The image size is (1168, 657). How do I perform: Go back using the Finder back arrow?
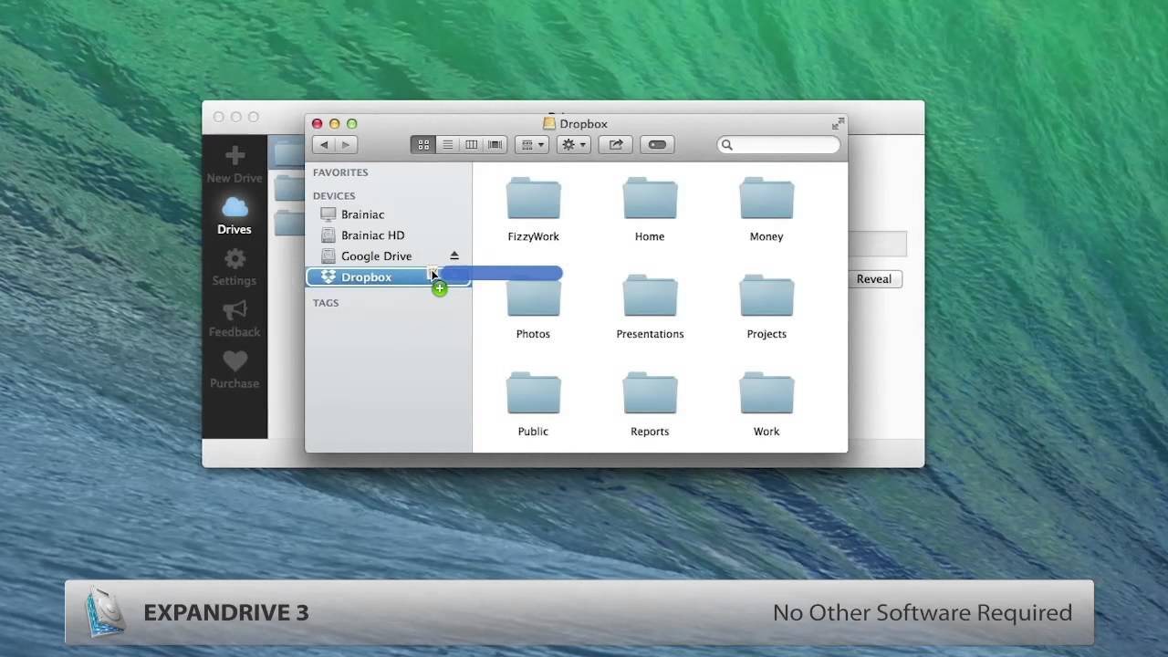coord(324,144)
